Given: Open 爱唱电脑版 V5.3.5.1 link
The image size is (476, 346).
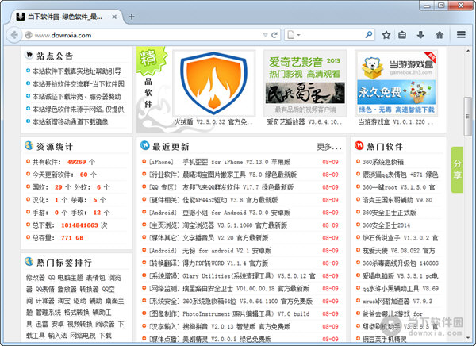Looking at the screenshot, I should [x=401, y=276].
